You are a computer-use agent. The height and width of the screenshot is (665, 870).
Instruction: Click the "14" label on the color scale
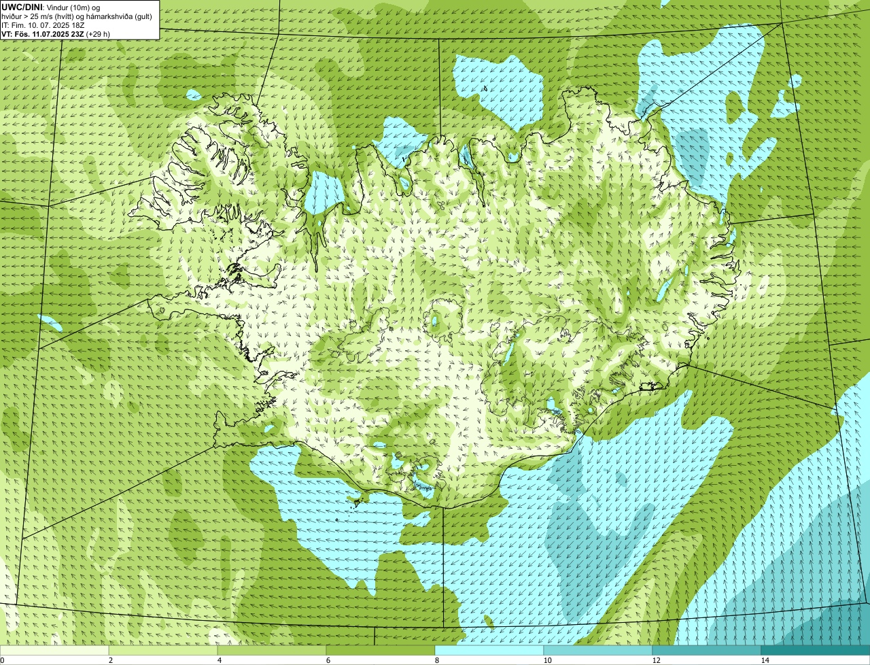[x=765, y=660]
